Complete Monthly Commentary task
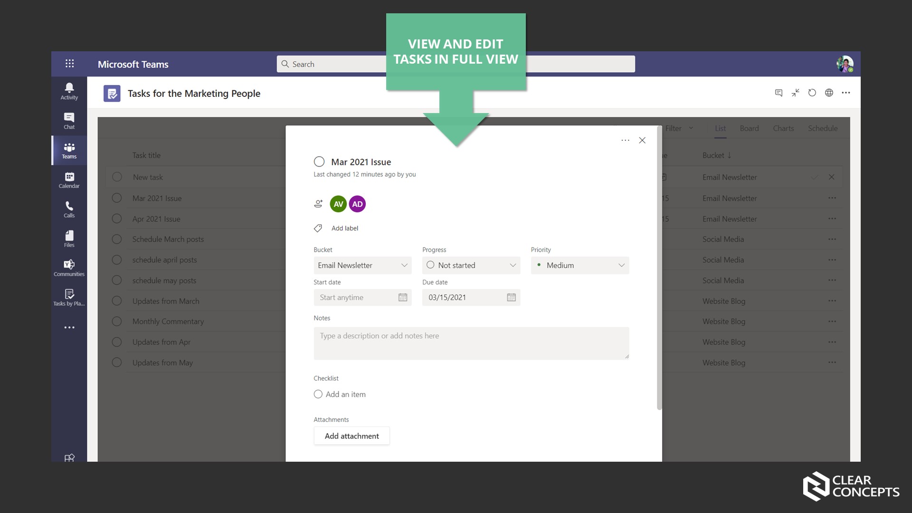The image size is (912, 513). (117, 321)
